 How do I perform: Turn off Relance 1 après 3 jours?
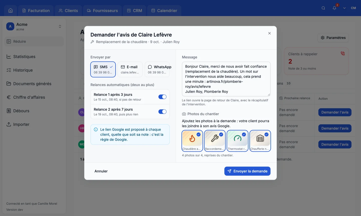162,97
